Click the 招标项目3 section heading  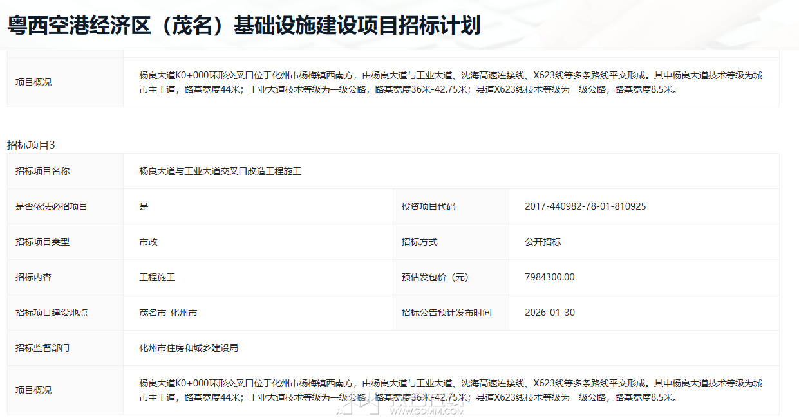[x=32, y=145]
